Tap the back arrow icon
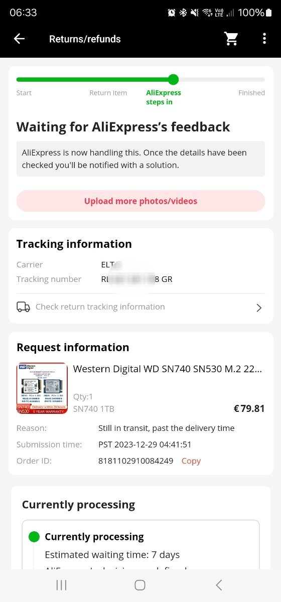 [x=19, y=39]
